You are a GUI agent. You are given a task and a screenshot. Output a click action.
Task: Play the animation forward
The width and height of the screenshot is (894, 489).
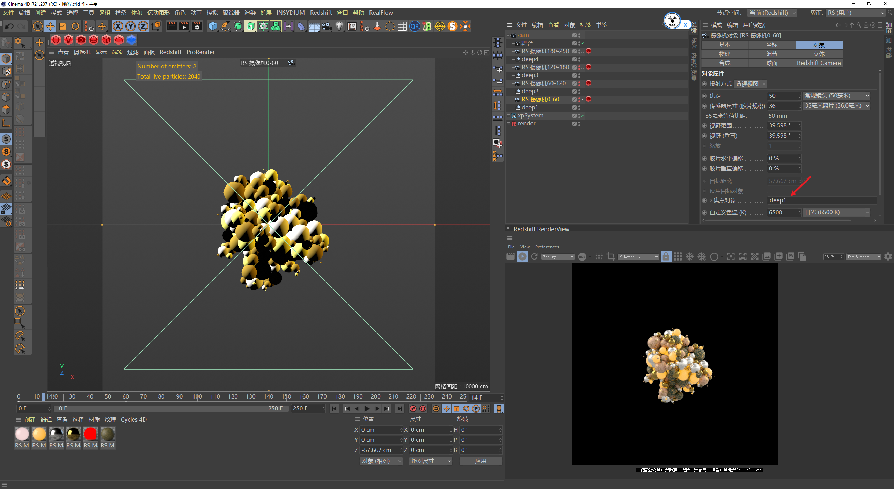point(367,409)
